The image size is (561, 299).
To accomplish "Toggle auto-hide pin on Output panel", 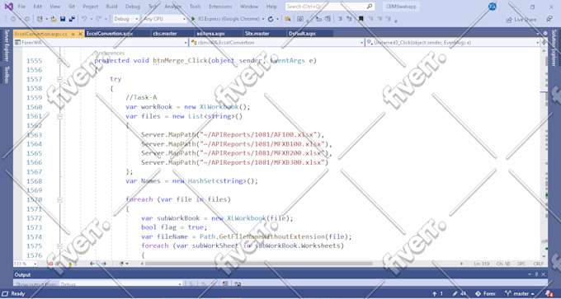I will 536,274.
